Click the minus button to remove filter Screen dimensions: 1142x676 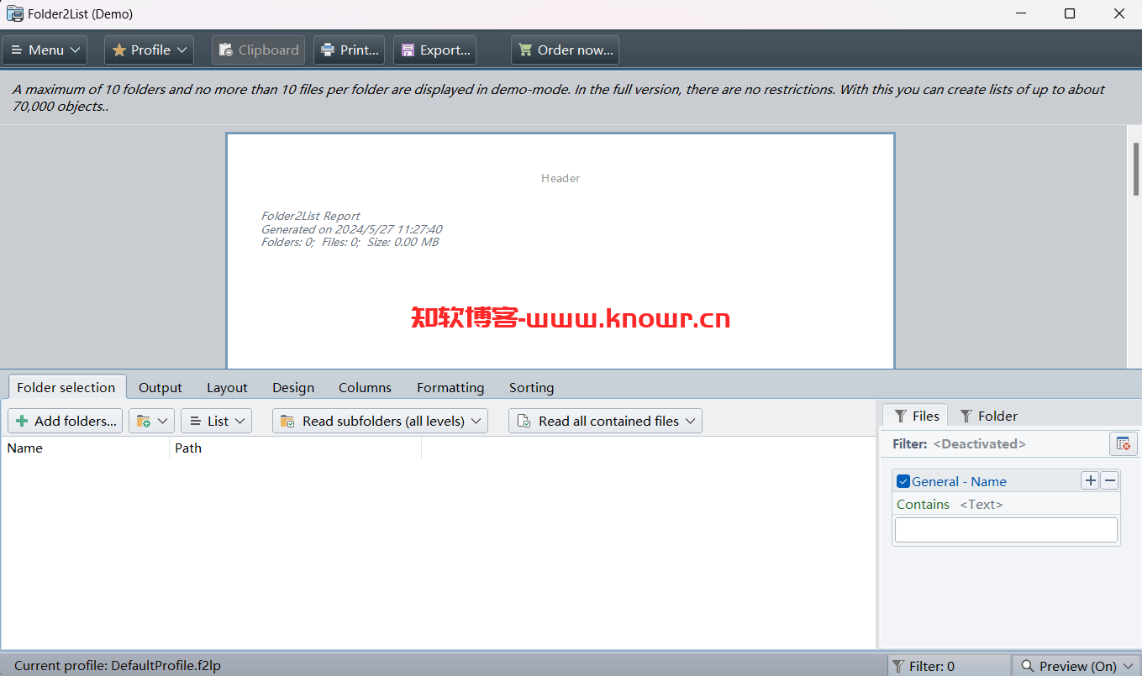pos(1110,480)
